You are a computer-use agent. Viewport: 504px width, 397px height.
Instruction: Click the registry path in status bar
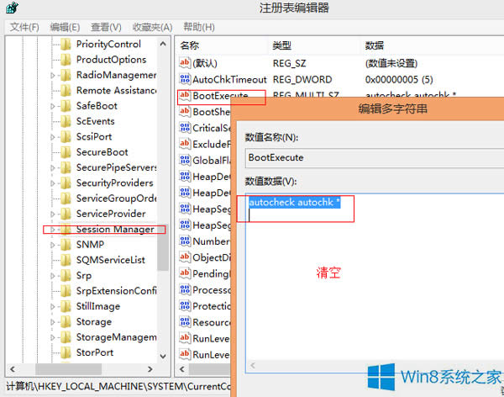[118, 386]
